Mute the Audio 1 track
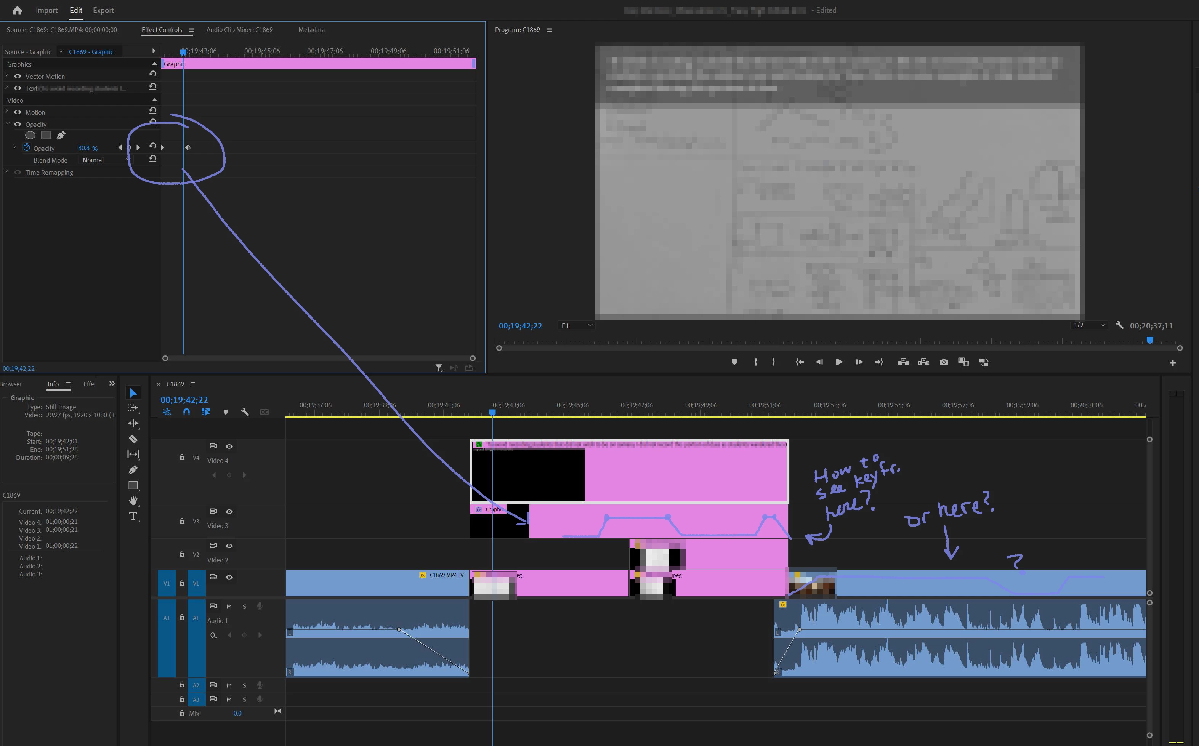Viewport: 1199px width, 746px height. coord(229,607)
